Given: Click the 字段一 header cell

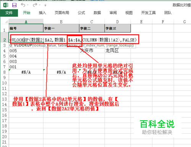Looking at the screenshot, I should [x=61, y=28].
